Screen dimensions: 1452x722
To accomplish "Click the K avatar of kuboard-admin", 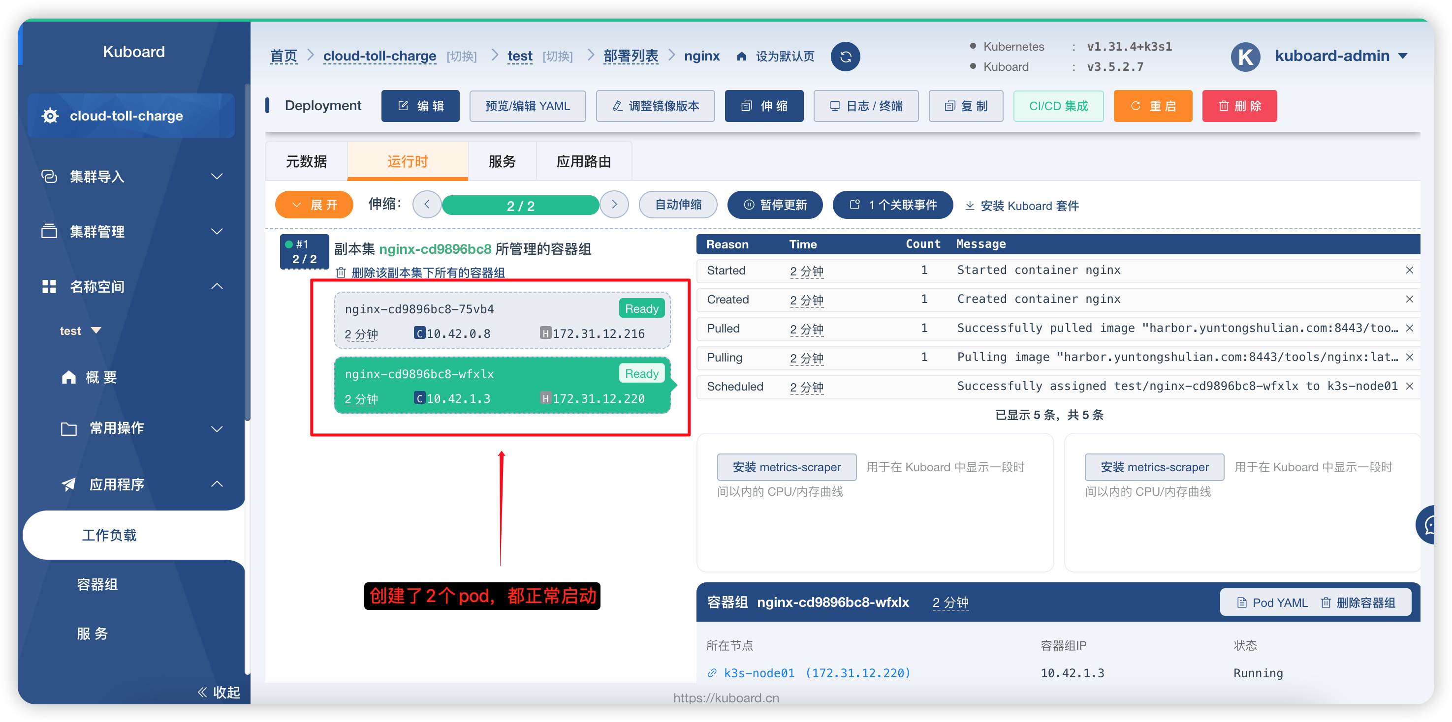I will coord(1245,57).
